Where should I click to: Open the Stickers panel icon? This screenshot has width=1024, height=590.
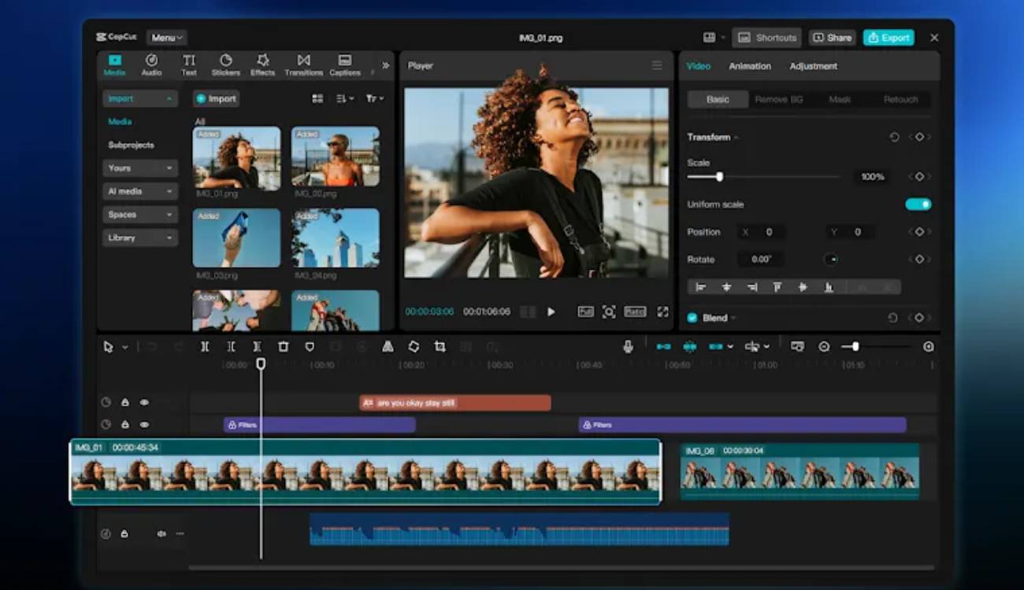click(225, 65)
